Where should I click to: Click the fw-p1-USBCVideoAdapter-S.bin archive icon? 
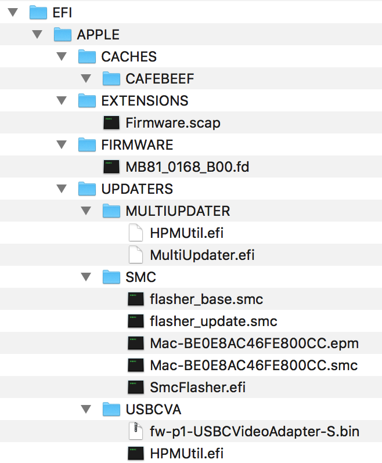pos(135,432)
